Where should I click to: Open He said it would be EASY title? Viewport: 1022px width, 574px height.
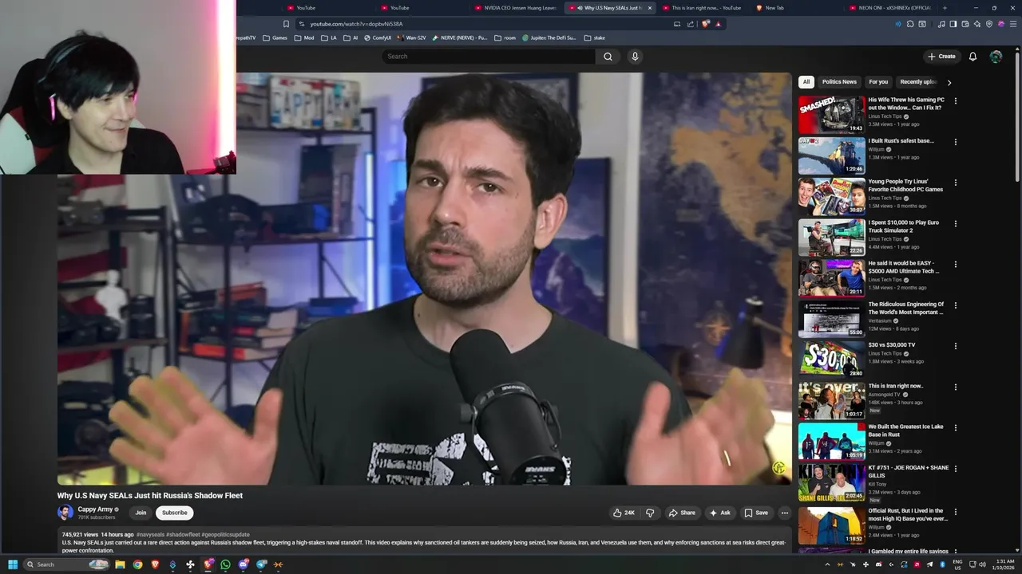(x=905, y=267)
